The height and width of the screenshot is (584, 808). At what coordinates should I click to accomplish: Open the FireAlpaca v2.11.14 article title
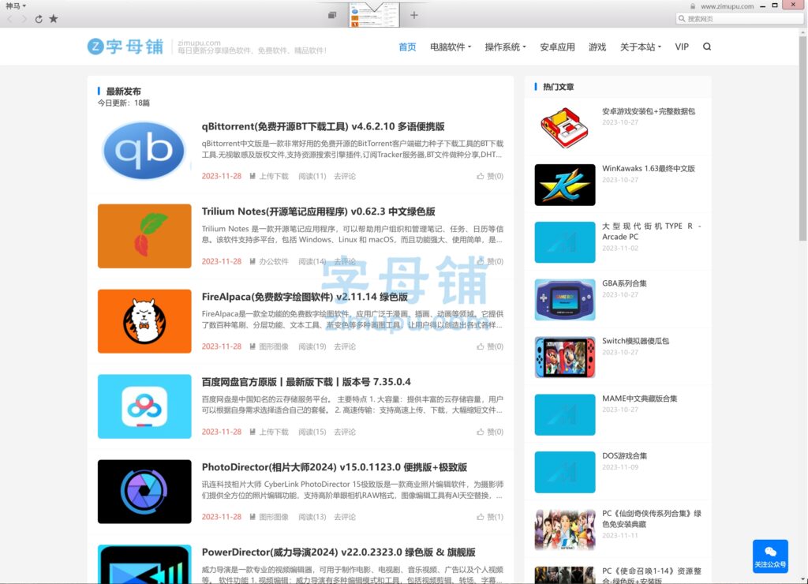point(305,297)
